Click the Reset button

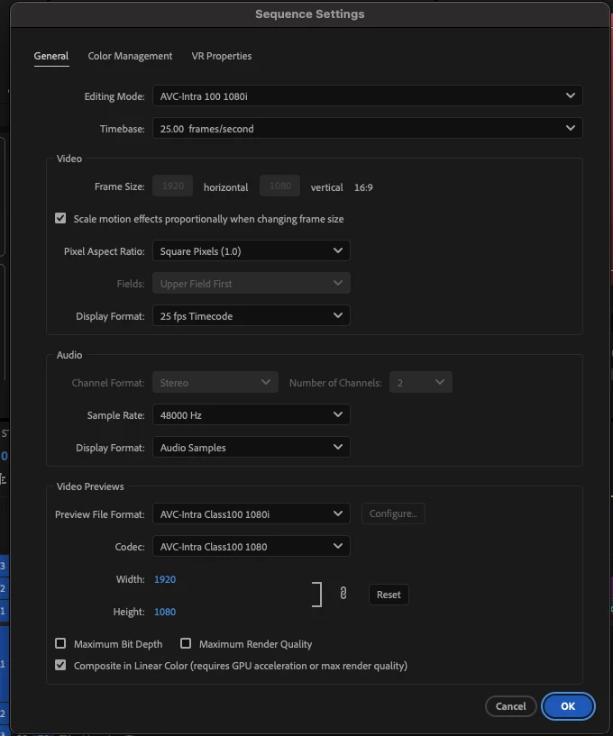pyautogui.click(x=389, y=595)
